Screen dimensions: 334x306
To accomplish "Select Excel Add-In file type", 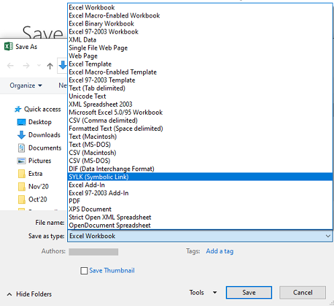I will click(200, 185).
